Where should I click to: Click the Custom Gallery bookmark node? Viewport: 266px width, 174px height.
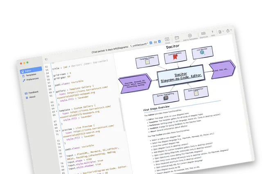click(x=175, y=57)
